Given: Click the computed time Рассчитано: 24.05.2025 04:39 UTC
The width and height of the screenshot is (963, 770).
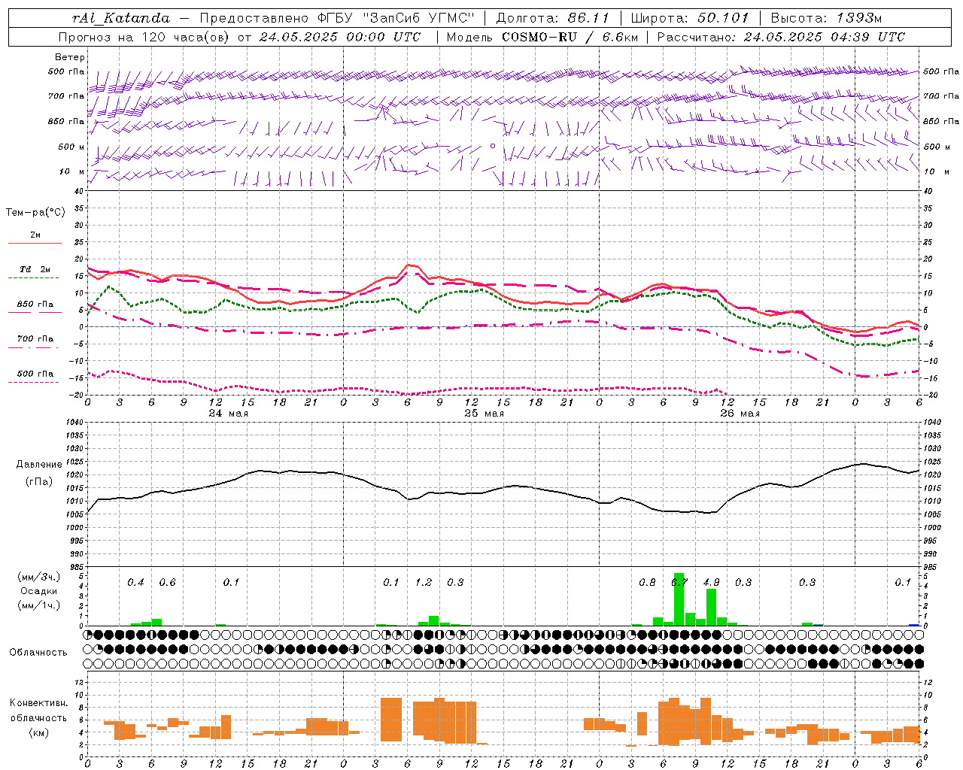Looking at the screenshot, I should 781,37.
